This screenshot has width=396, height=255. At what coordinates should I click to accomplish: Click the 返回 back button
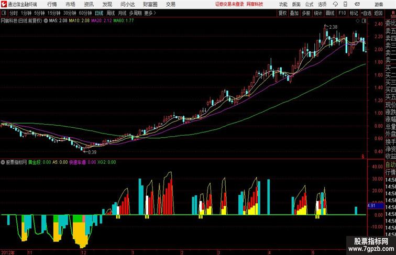pyautogui.click(x=378, y=13)
